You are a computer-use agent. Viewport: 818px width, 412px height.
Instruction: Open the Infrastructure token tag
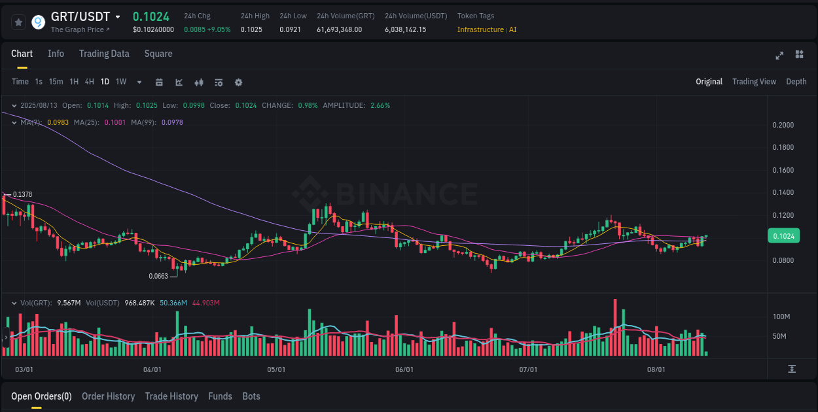[x=480, y=29]
